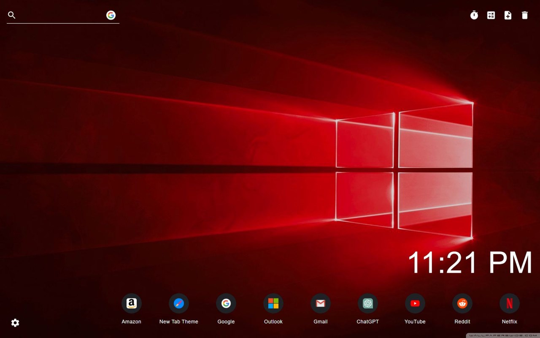Click the search magnifier icon
Image resolution: width=540 pixels, height=338 pixels.
12,15
